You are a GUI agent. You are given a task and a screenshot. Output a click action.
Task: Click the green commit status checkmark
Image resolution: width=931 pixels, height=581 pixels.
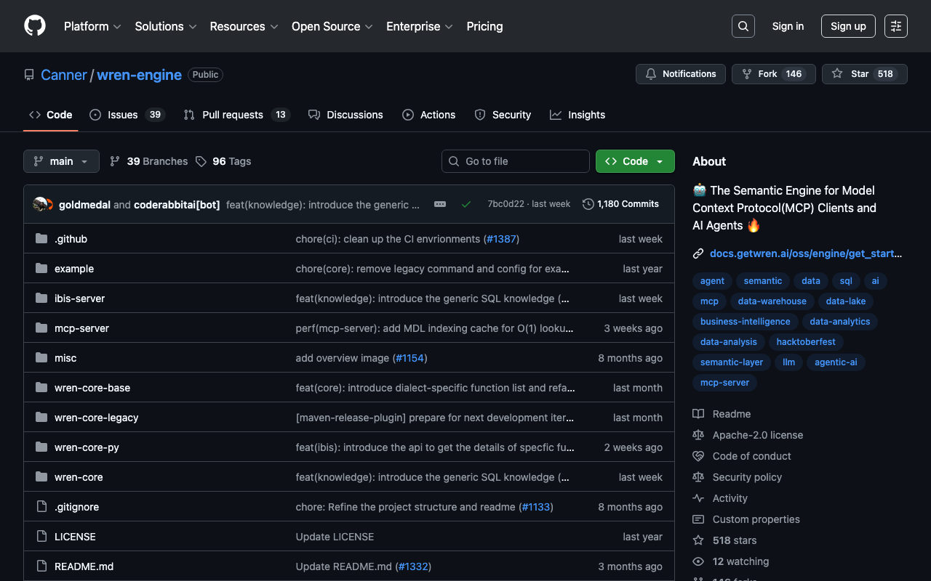(466, 205)
